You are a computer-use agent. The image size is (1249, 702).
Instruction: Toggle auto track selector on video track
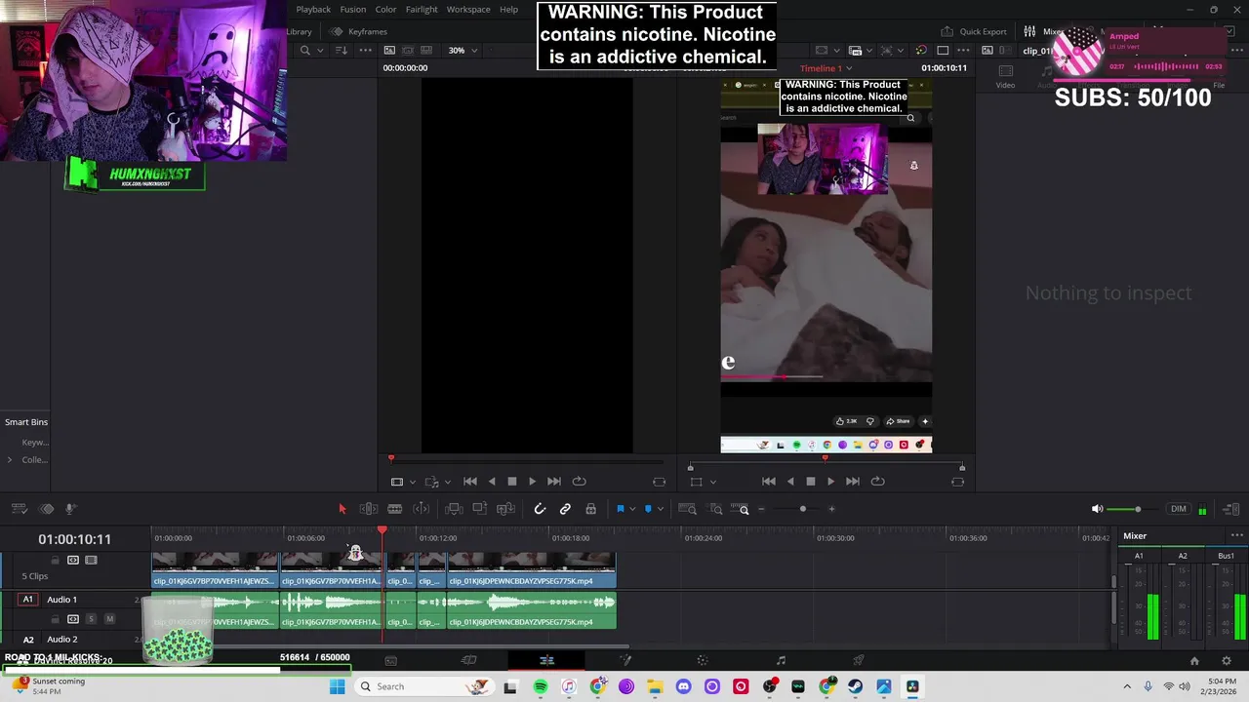pyautogui.click(x=73, y=561)
